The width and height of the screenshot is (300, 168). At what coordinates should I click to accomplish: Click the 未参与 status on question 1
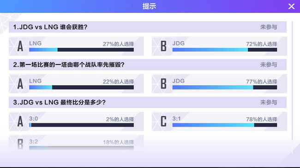[x=269, y=27]
